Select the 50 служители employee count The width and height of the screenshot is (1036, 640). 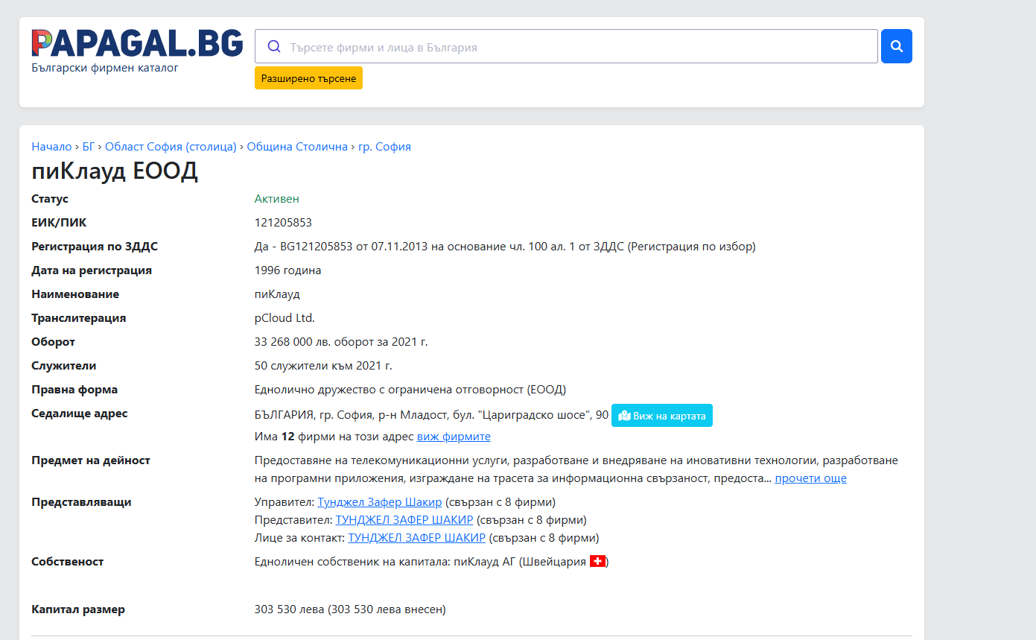pos(323,366)
